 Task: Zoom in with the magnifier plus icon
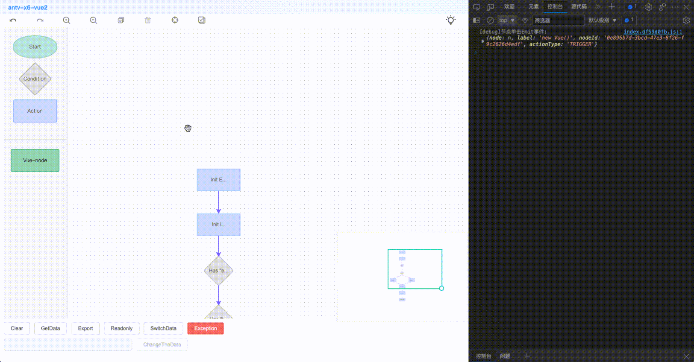click(x=67, y=20)
